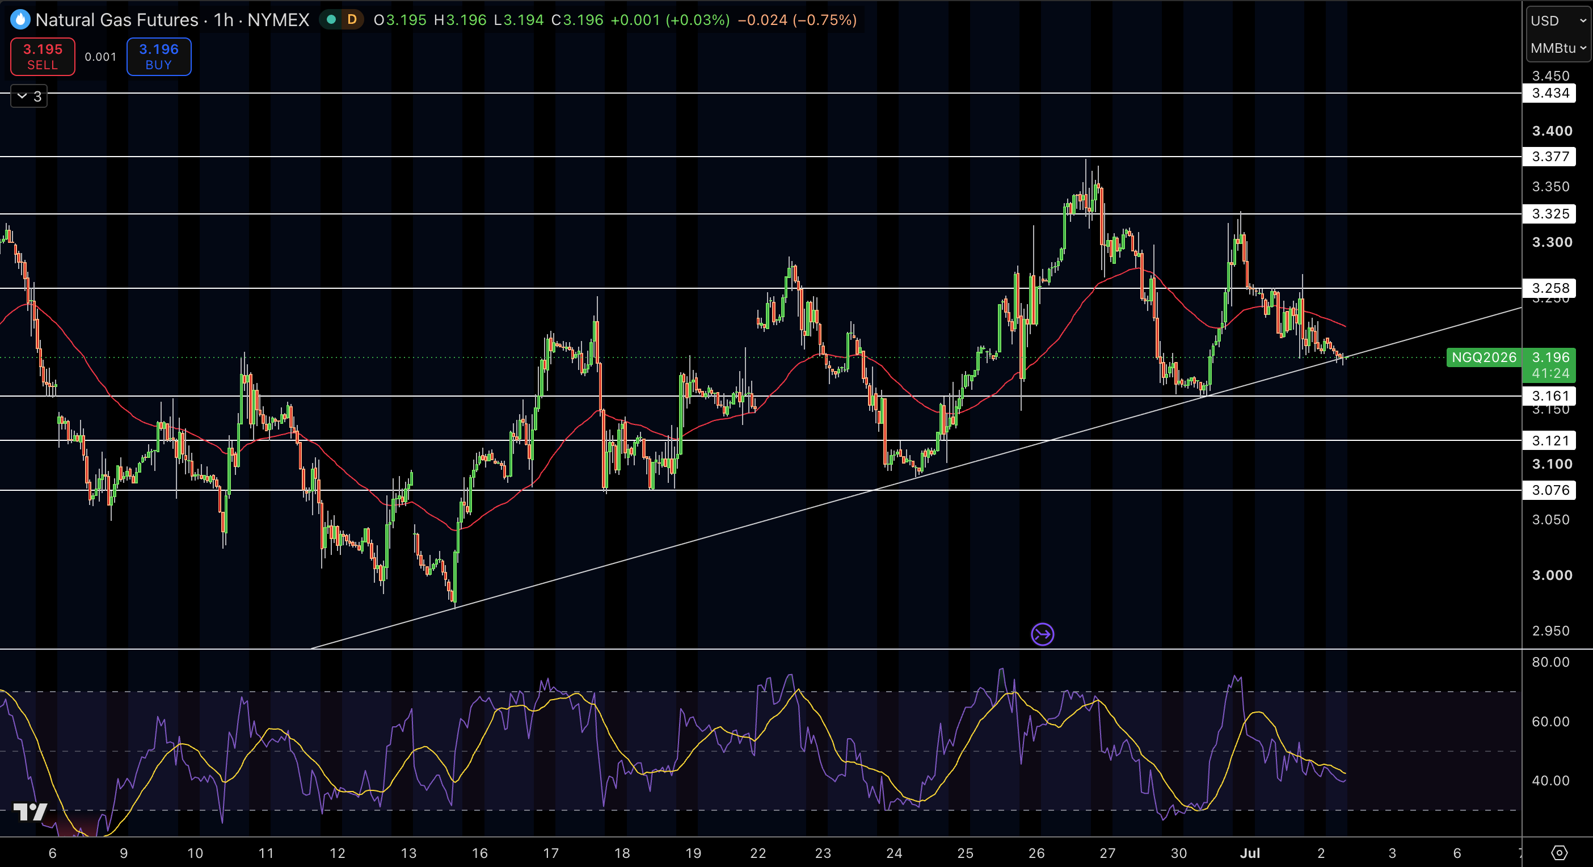
Task: Click the −0.024 (−0.75%) daily change value
Action: [797, 20]
